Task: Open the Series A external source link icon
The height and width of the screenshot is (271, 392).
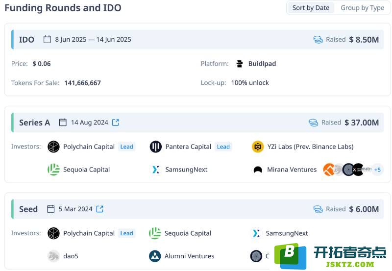Action: tap(116, 122)
